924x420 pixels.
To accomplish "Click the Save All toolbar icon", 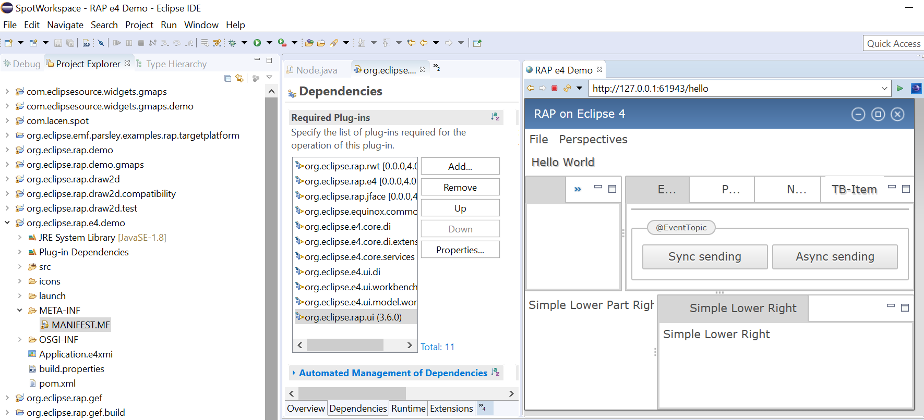I will (70, 43).
